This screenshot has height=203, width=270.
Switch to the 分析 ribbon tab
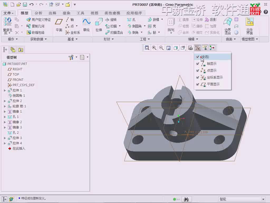38,13
